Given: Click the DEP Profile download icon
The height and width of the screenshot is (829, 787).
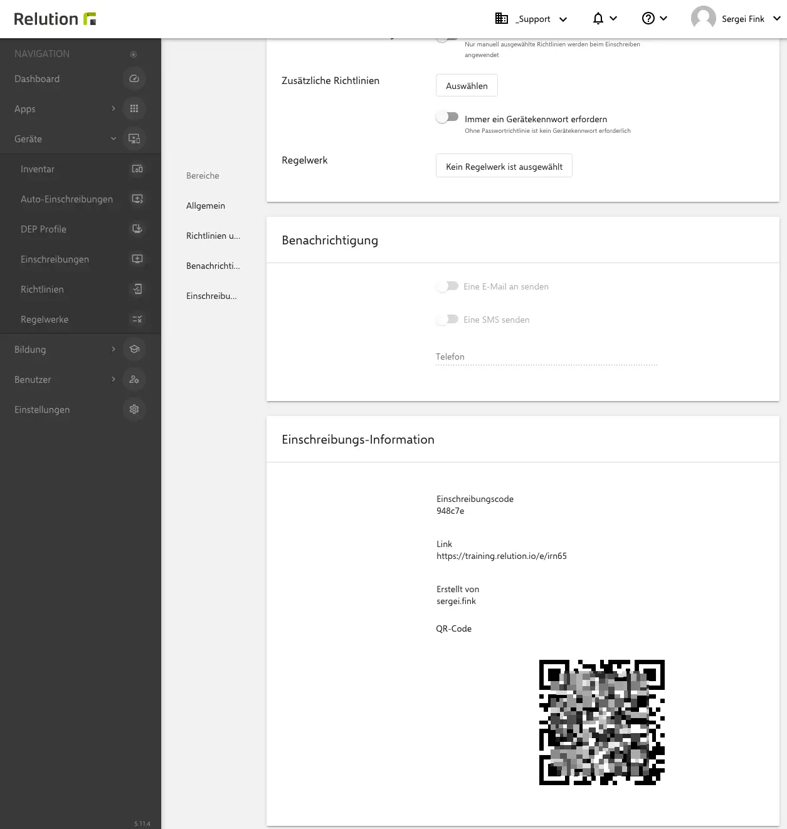Looking at the screenshot, I should pyautogui.click(x=137, y=229).
